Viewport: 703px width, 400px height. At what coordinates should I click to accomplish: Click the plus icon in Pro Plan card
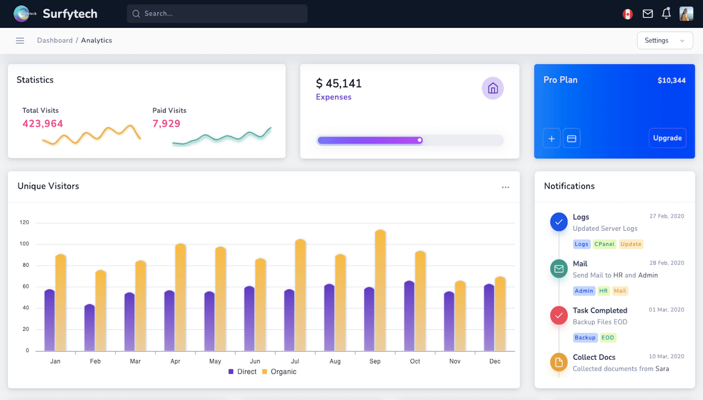552,139
